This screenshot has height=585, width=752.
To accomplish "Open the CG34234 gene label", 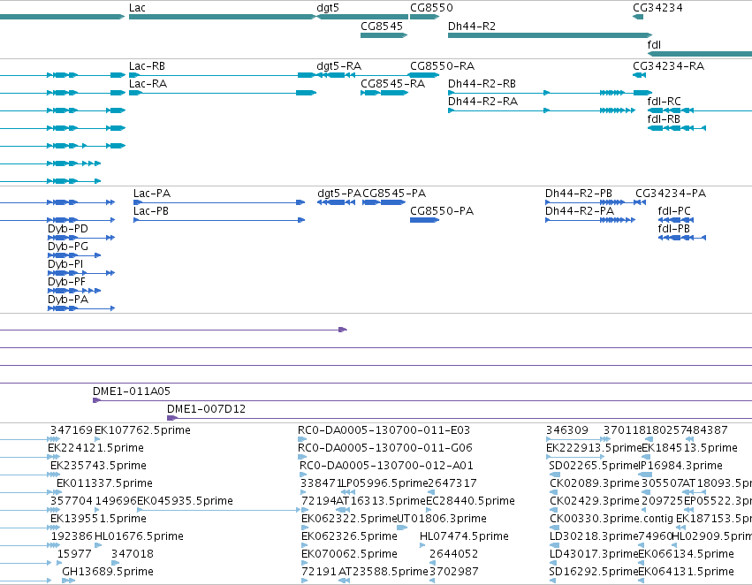I will pos(657,8).
